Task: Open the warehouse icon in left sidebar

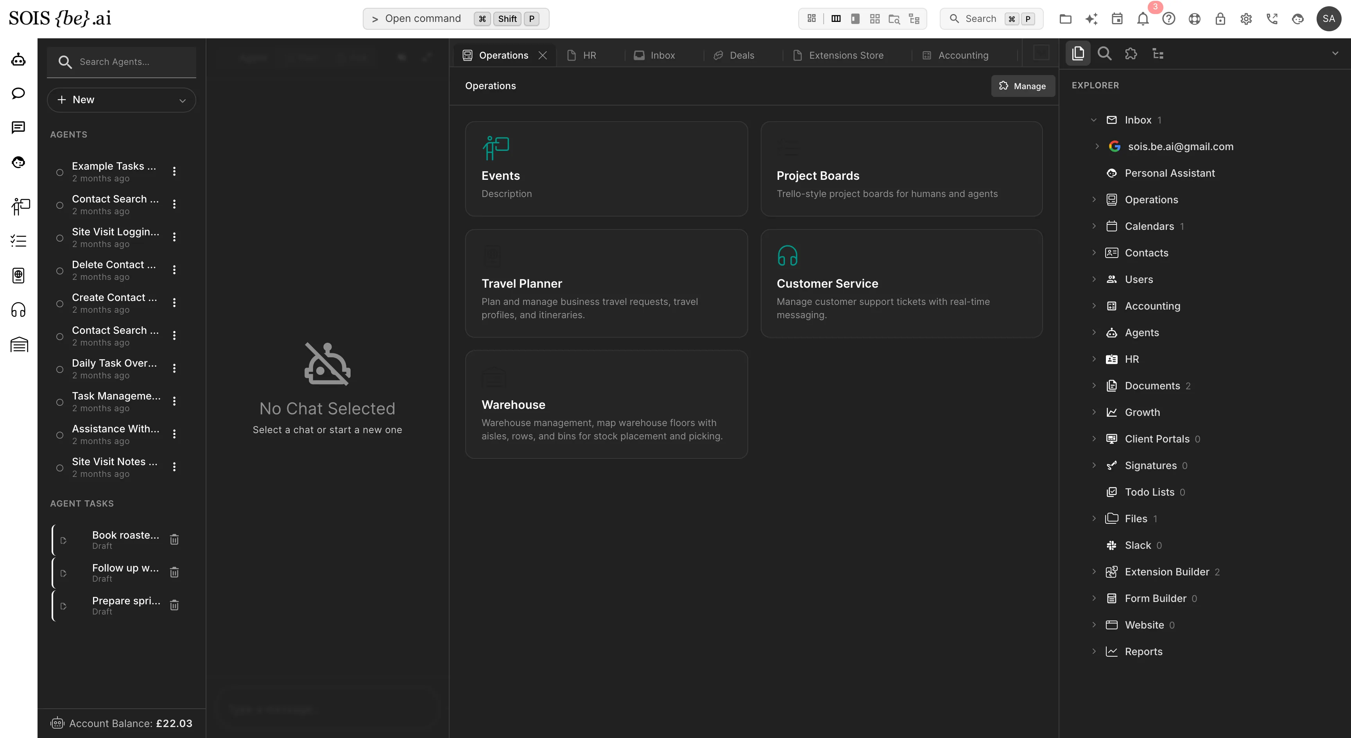Action: [x=19, y=345]
